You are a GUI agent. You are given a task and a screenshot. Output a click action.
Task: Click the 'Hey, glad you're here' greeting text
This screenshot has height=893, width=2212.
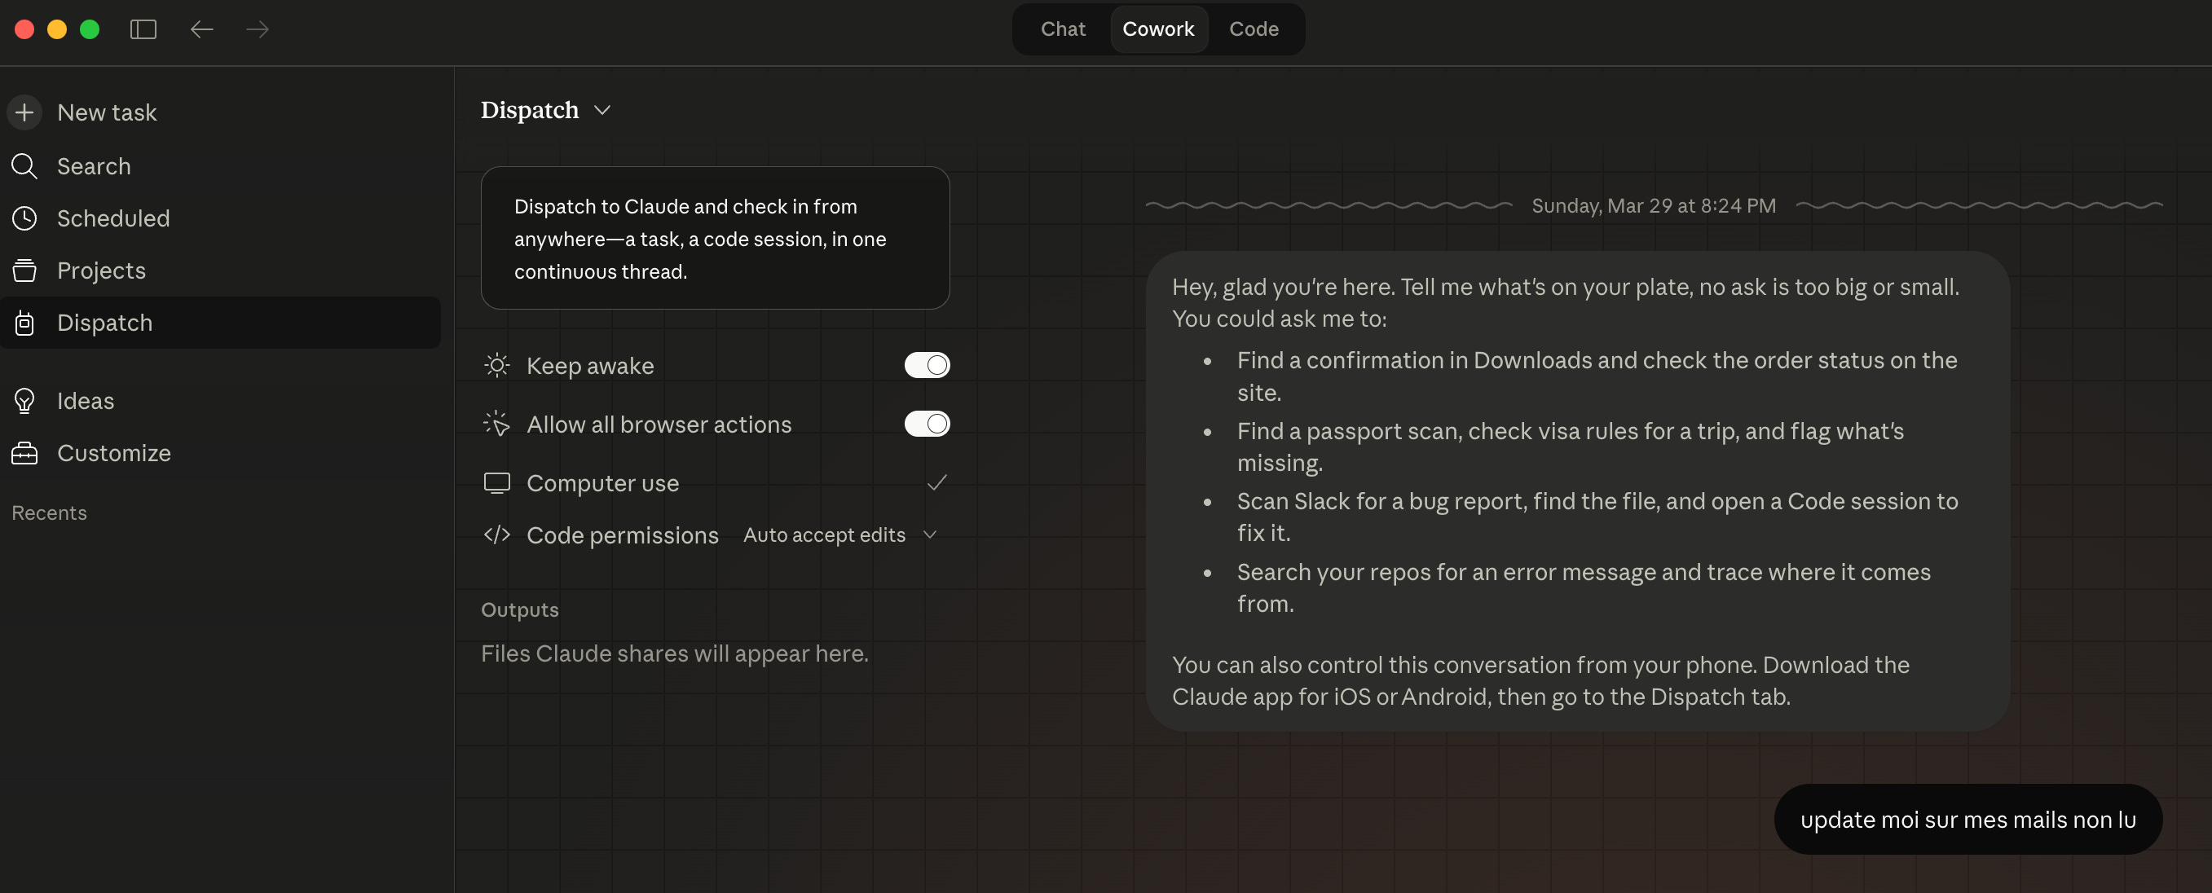coord(1566,302)
